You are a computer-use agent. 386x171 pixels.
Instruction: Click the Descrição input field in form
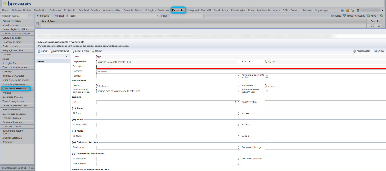tap(241, 66)
